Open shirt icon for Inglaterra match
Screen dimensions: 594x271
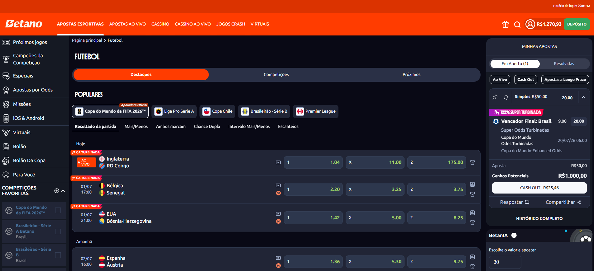(x=472, y=162)
